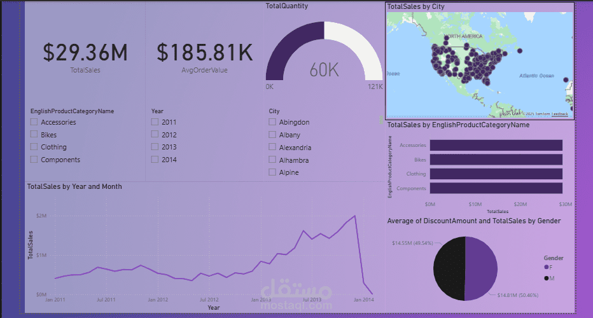Toggle the F gender legend item
Image resolution: width=593 pixels, height=318 pixels.
pos(548,267)
